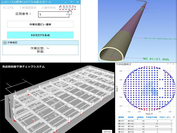The width and height of the screenshot is (177, 133).
Task: Click the 3次元モデル生成 button
Action: pos(40,35)
